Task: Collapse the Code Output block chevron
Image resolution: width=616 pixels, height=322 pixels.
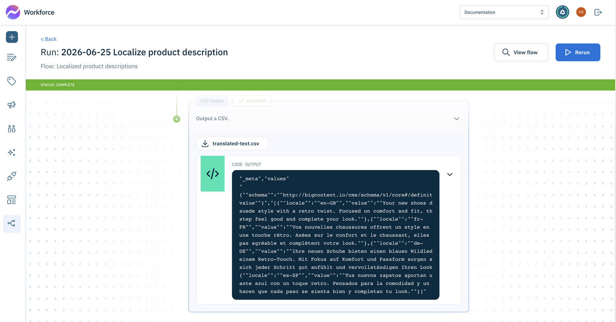Action: click(450, 175)
